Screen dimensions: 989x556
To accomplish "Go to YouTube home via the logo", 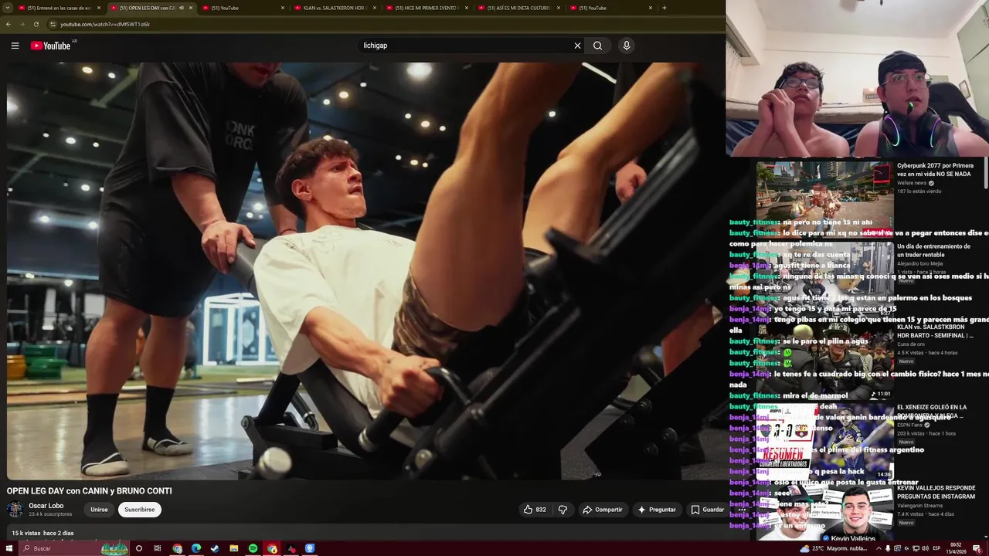I will tap(50, 46).
